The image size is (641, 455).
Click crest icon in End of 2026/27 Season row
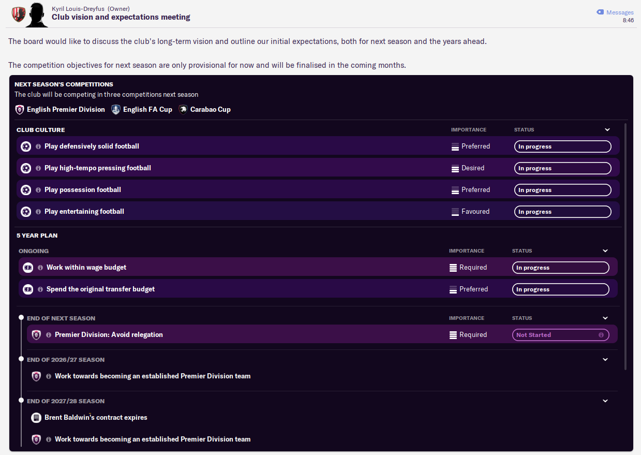pos(36,376)
